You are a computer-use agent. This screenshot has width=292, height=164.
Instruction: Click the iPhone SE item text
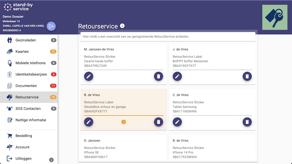[91, 152]
